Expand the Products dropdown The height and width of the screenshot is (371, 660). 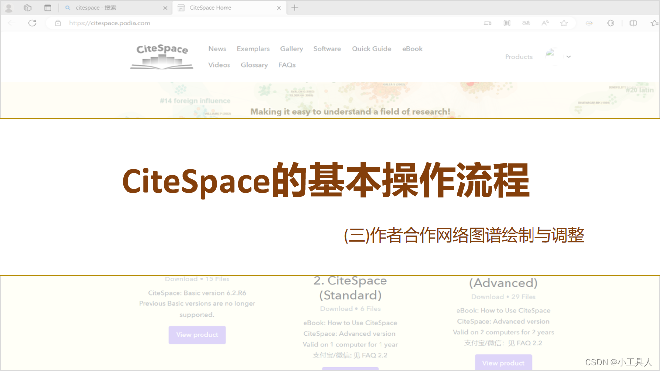518,57
